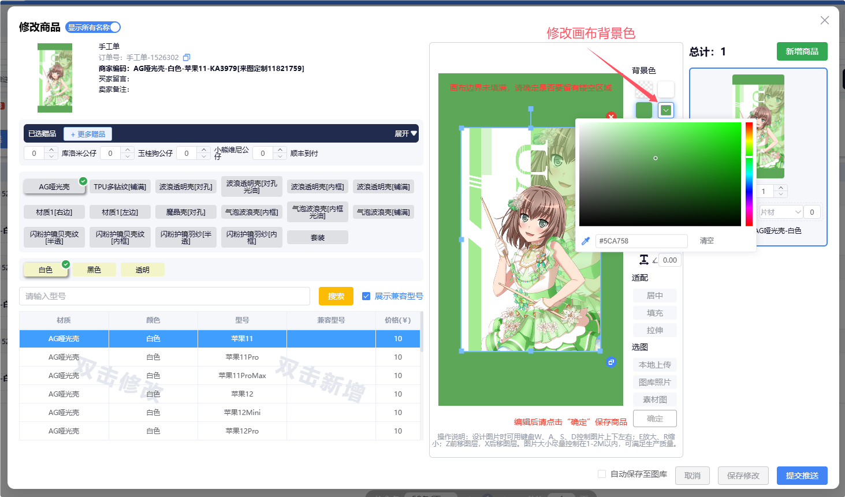Select the transparent checkerboard background swatch
845x497 pixels.
pos(644,89)
